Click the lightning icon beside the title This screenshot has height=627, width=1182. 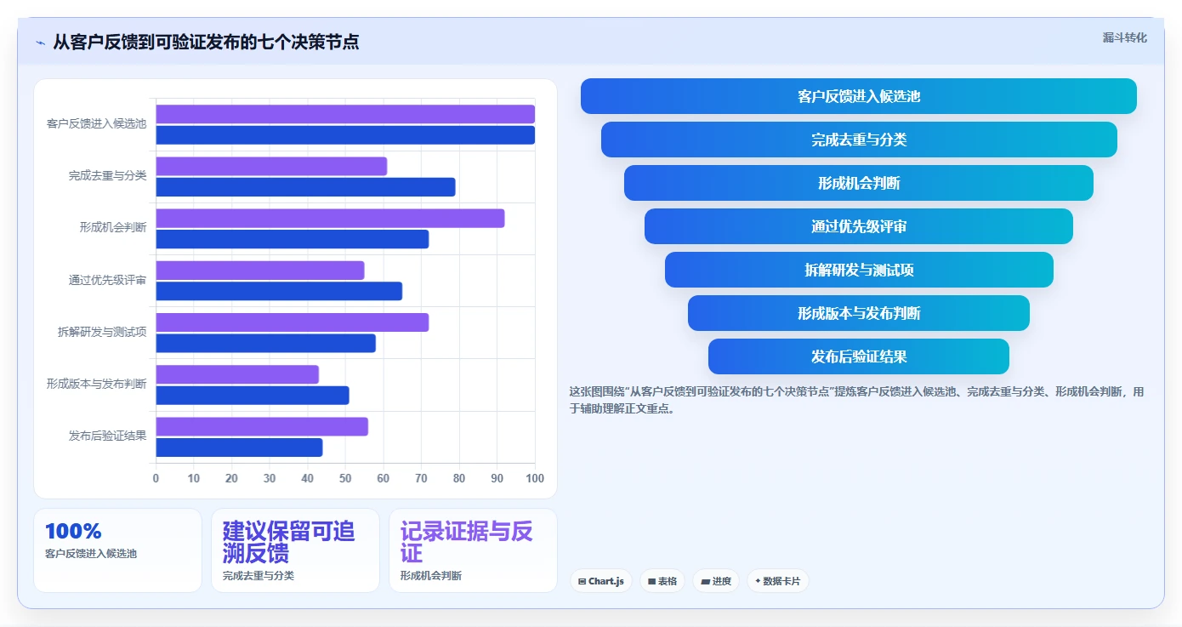point(40,43)
